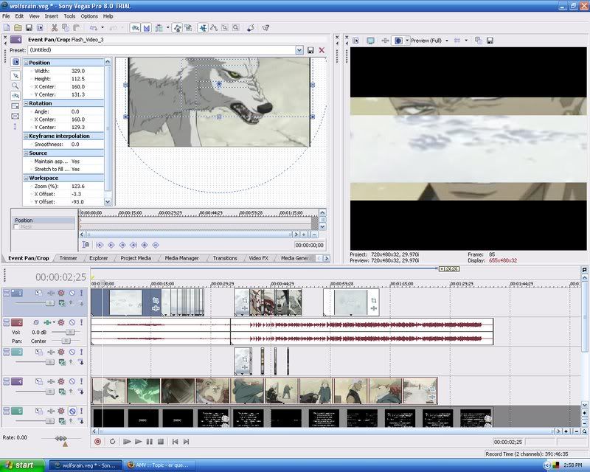Open the Preset dropdown in Pan/Crop
Viewport: 590px width, 472px height.
pyautogui.click(x=299, y=50)
